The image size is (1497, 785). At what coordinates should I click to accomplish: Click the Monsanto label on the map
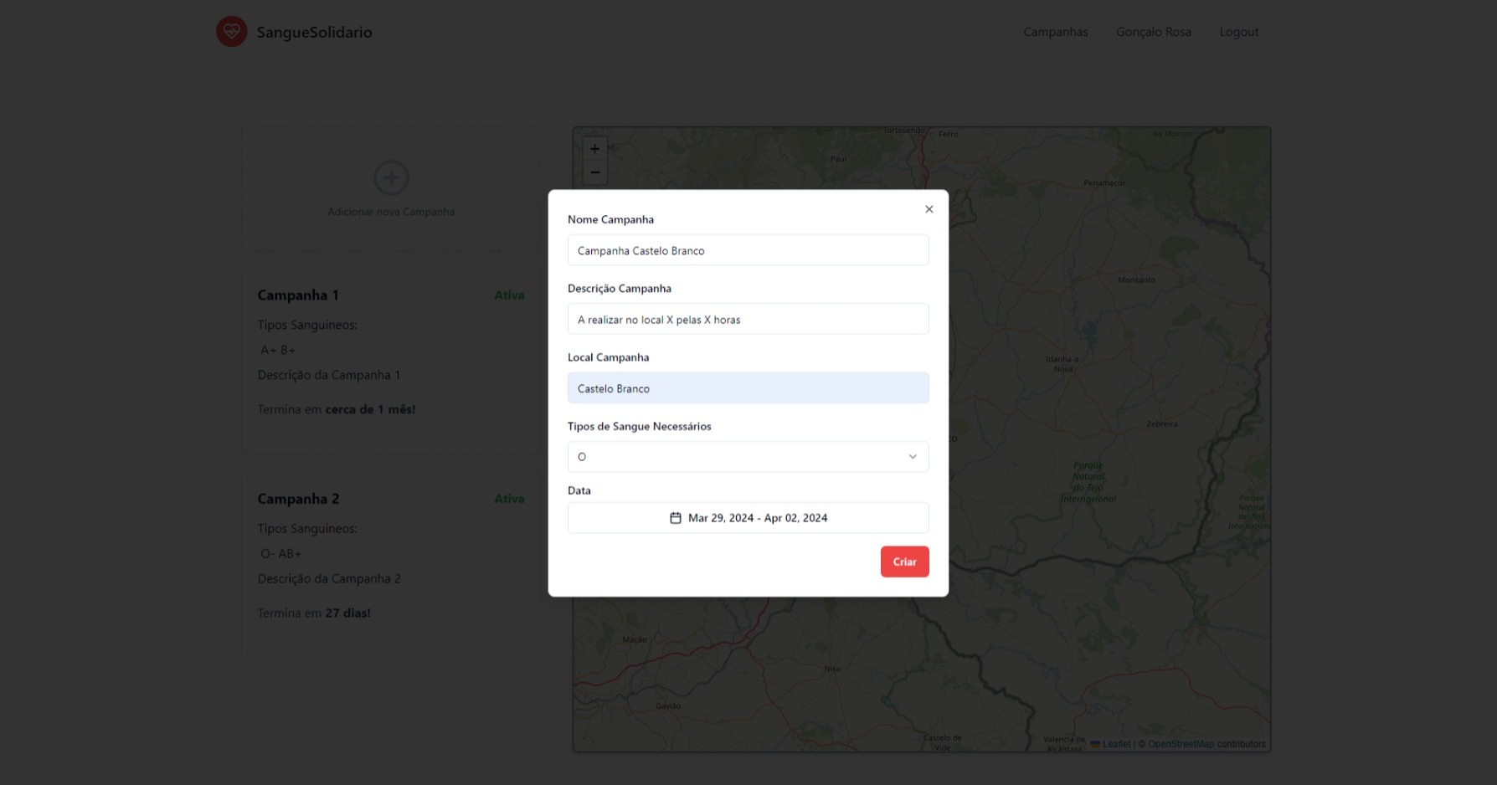(x=1136, y=280)
